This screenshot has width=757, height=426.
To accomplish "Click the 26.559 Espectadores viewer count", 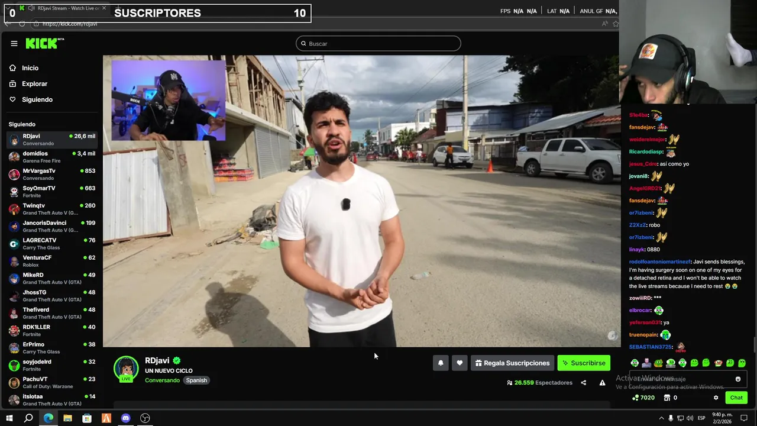I will (539, 383).
